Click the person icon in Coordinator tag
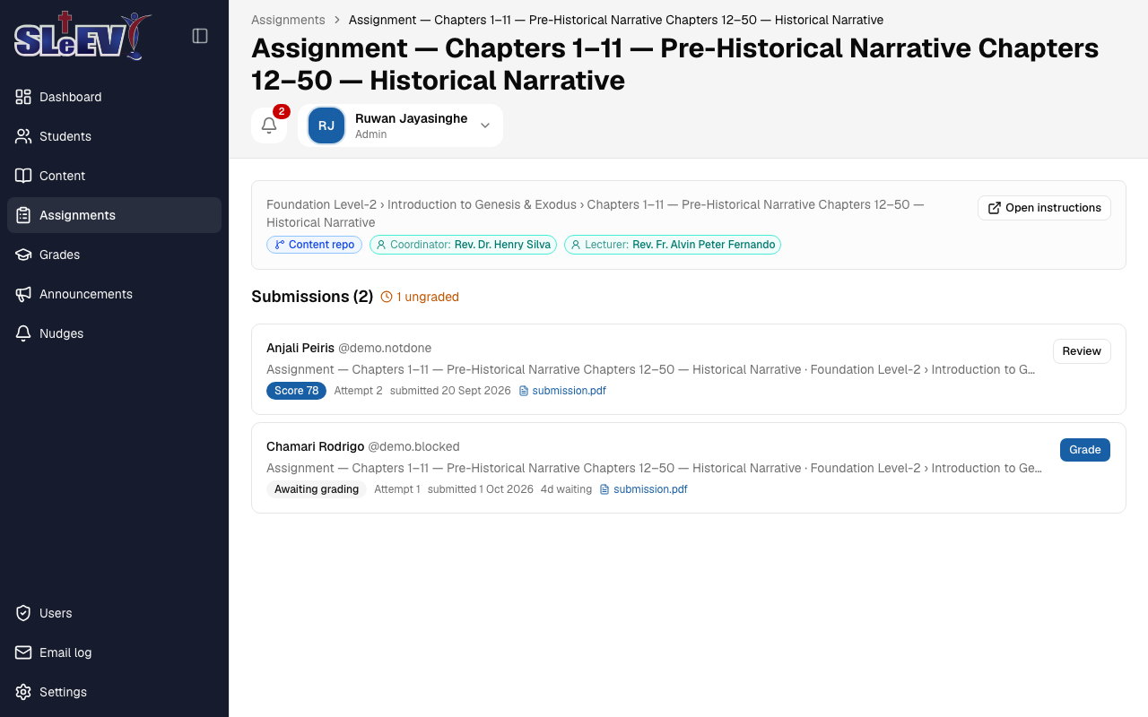 (381, 245)
